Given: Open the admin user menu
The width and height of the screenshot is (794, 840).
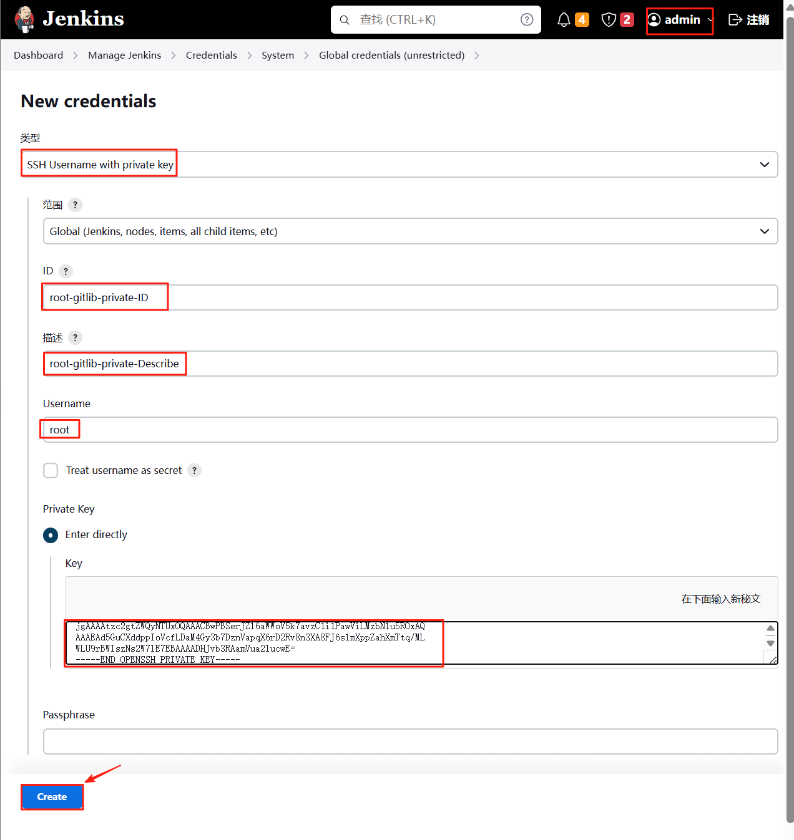Looking at the screenshot, I should click(x=680, y=20).
